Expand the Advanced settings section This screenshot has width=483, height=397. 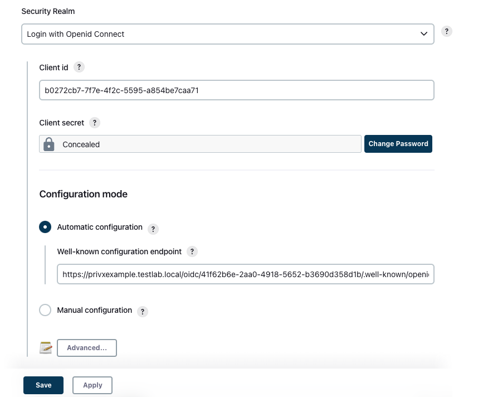tap(87, 348)
